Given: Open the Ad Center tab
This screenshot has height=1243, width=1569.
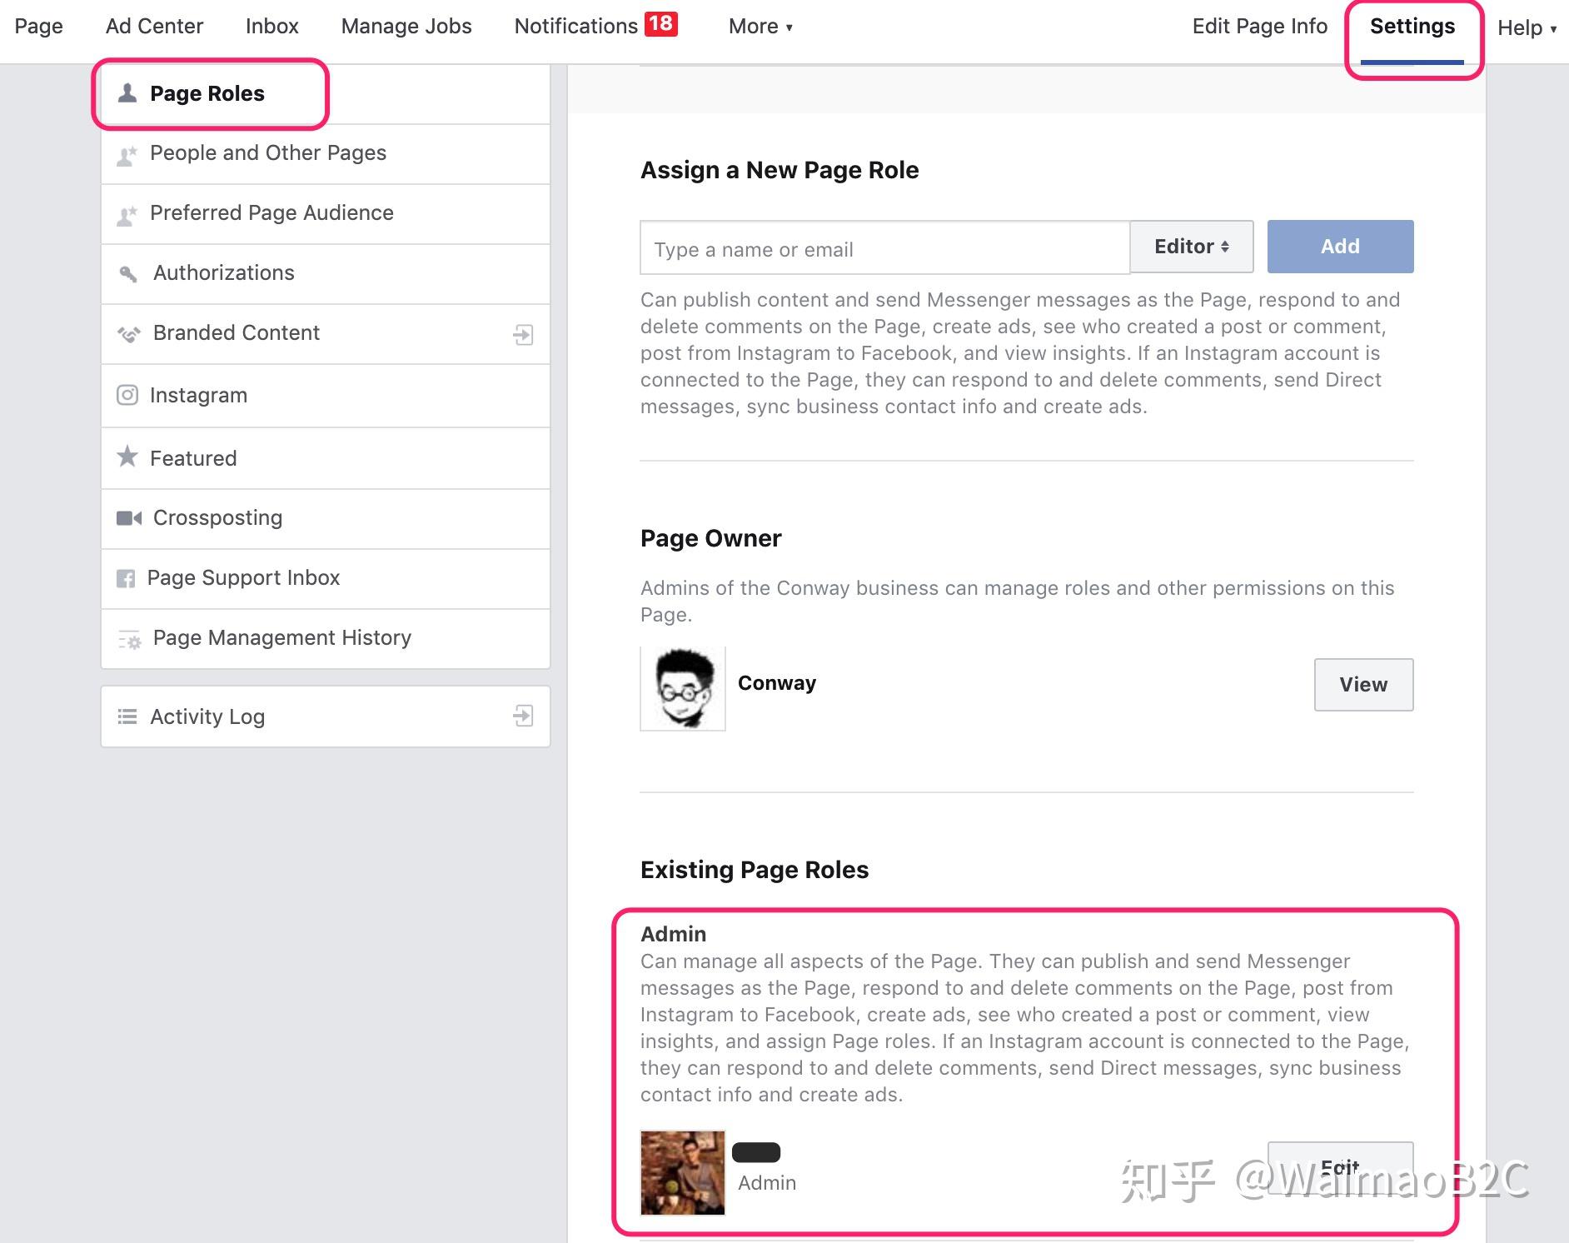Looking at the screenshot, I should click(x=154, y=26).
